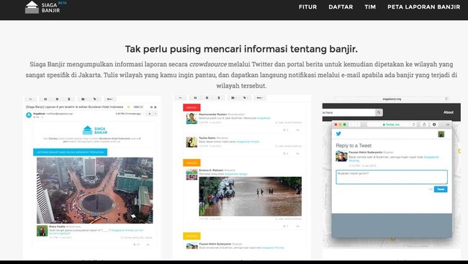Click trash icon in Bundaran Hotel Indonesia email toolbar
468x264 pixels.
tap(69, 99)
